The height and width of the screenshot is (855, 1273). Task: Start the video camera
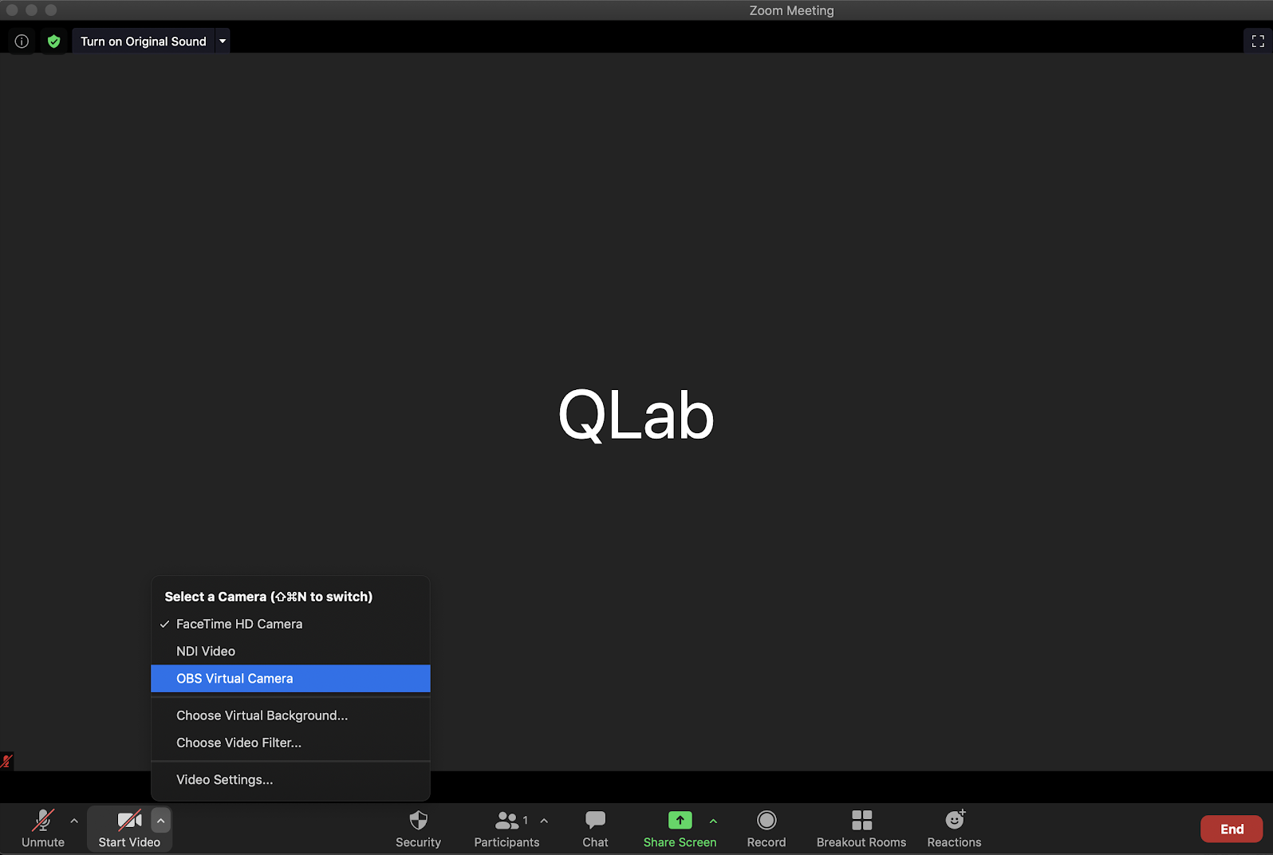(128, 829)
